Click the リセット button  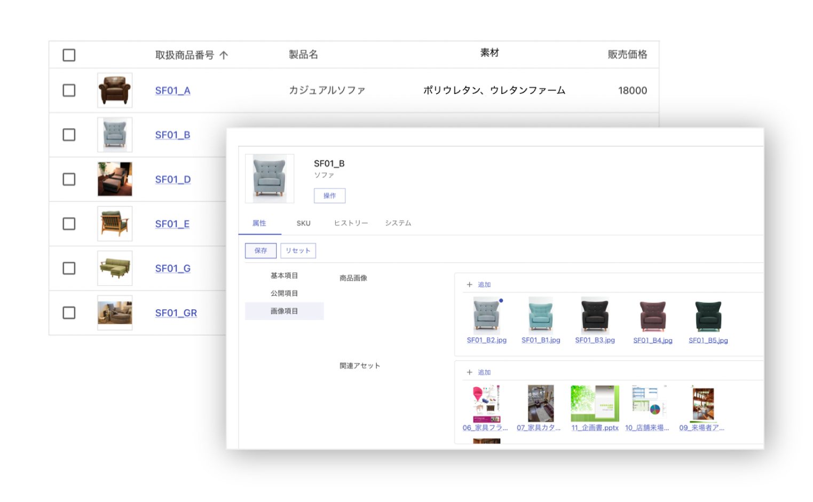[x=298, y=251]
